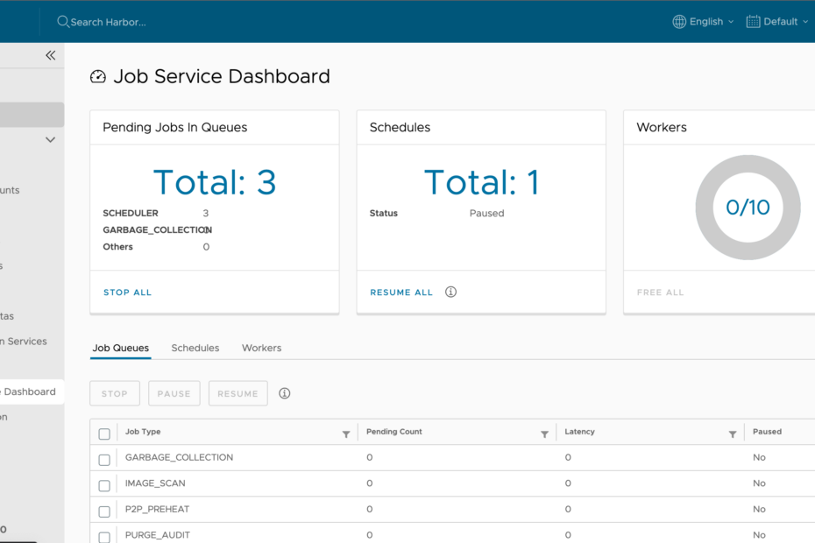Click the Paused status value

[486, 213]
